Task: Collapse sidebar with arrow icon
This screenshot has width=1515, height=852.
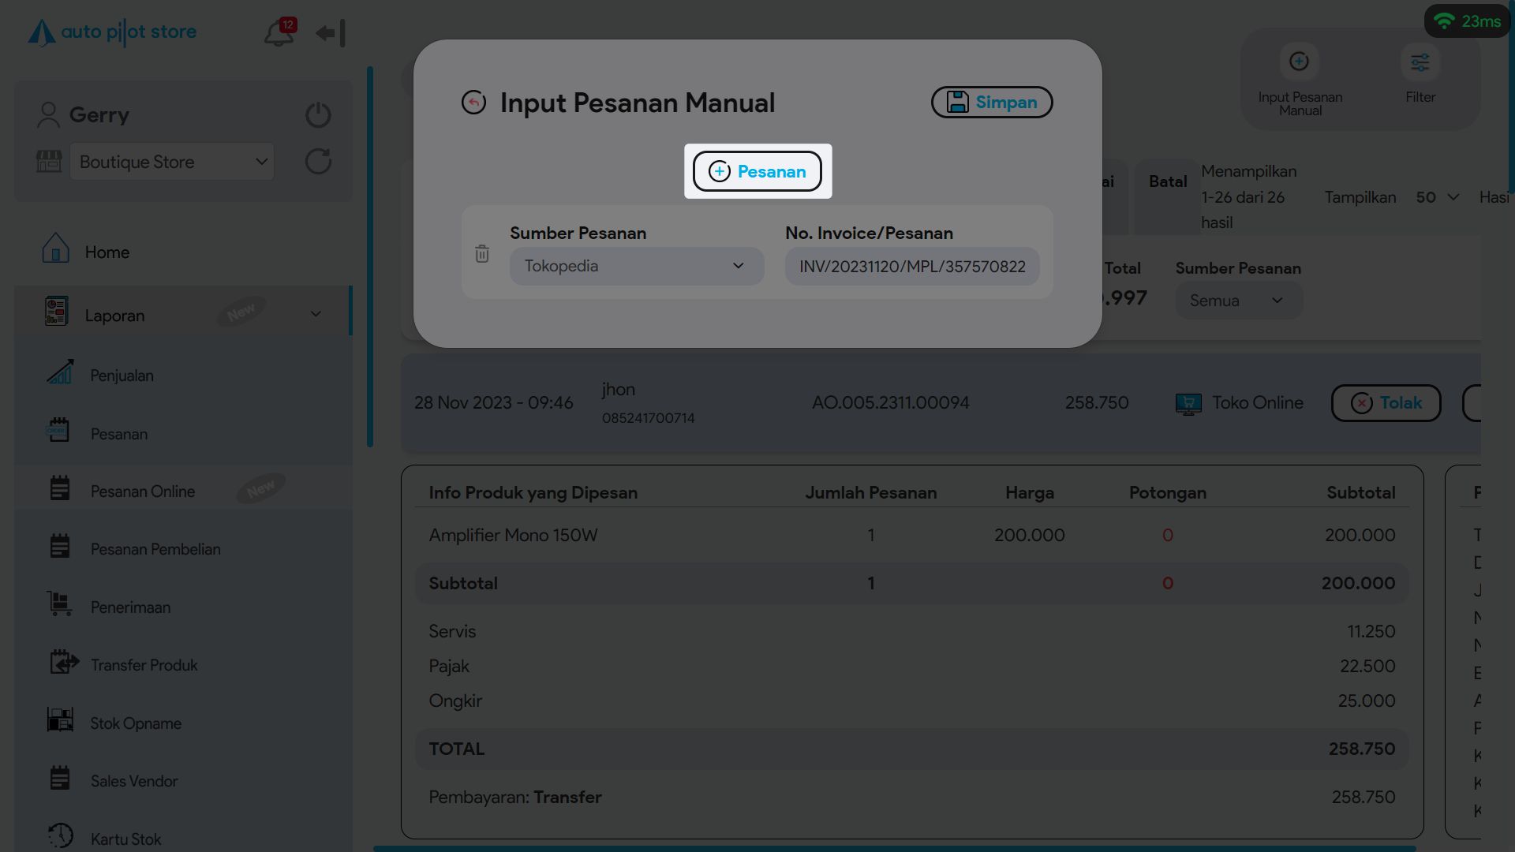Action: tap(331, 33)
